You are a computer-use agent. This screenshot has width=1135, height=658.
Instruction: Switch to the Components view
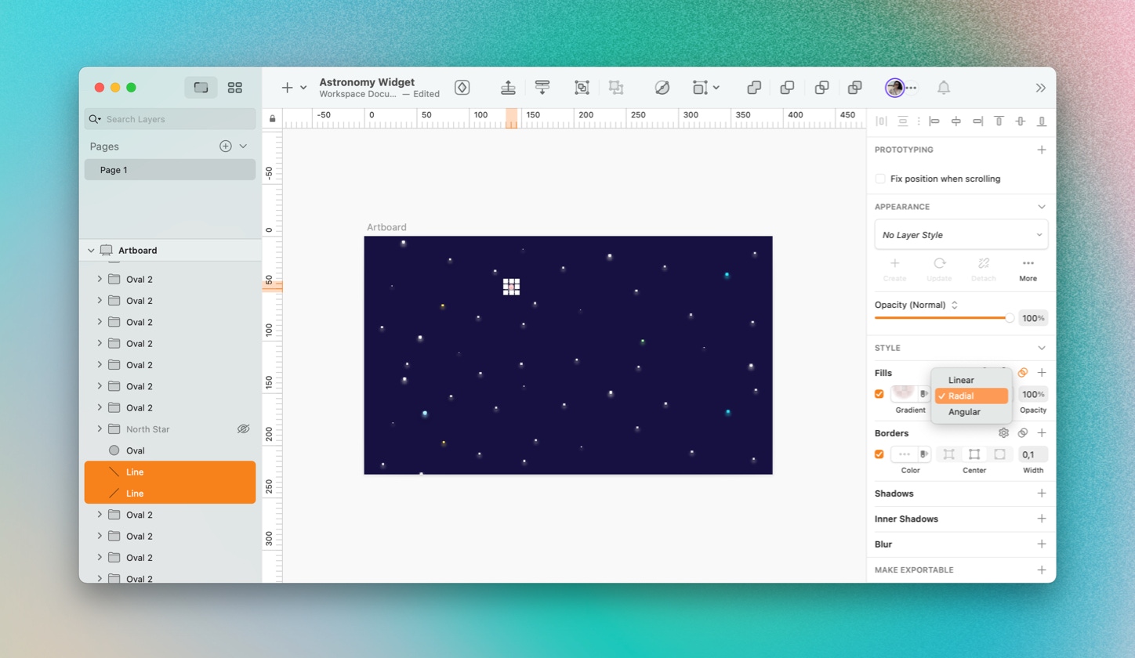[234, 88]
